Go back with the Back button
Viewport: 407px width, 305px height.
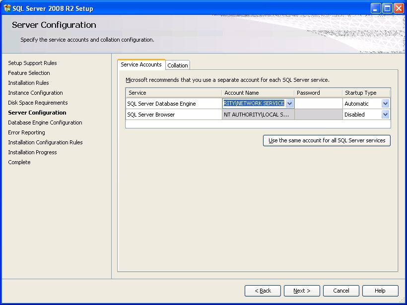pyautogui.click(x=263, y=291)
